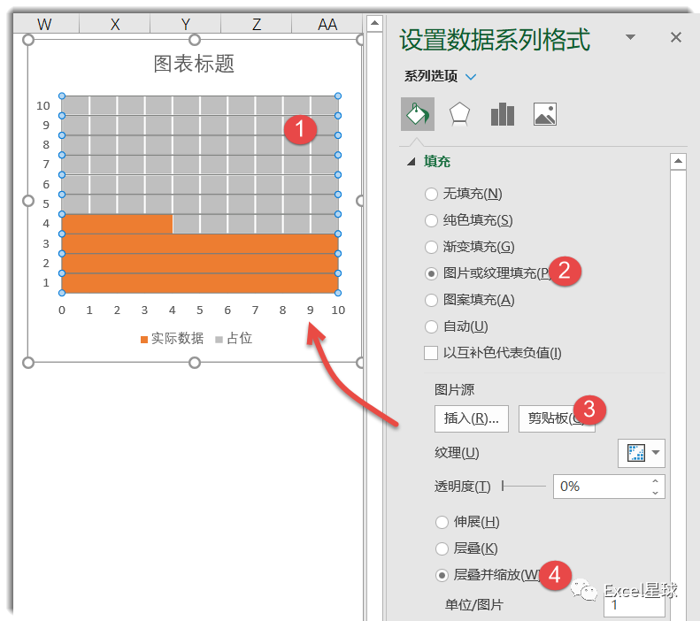Click the chart title 图表标题
This screenshot has width=700, height=621.
click(194, 64)
